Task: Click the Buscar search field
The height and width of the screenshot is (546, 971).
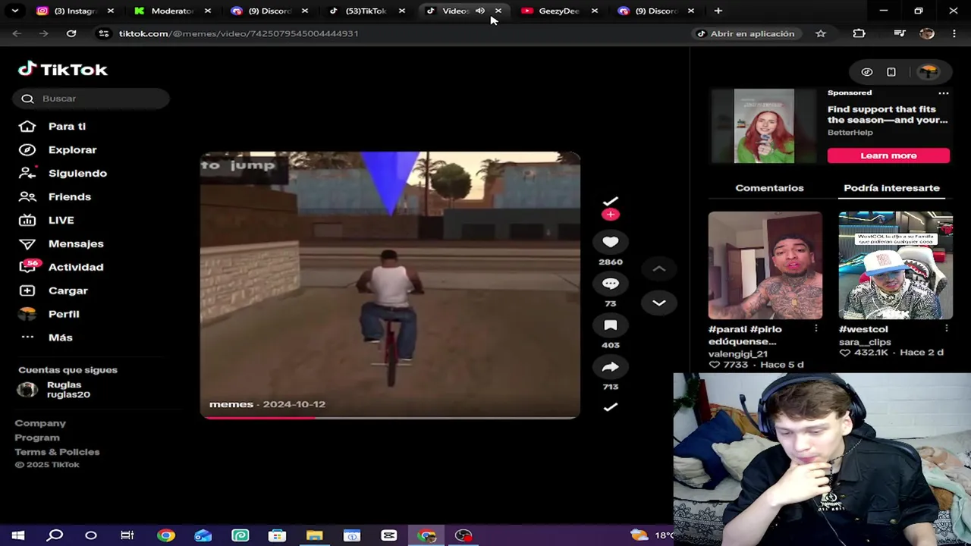Action: pos(91,99)
